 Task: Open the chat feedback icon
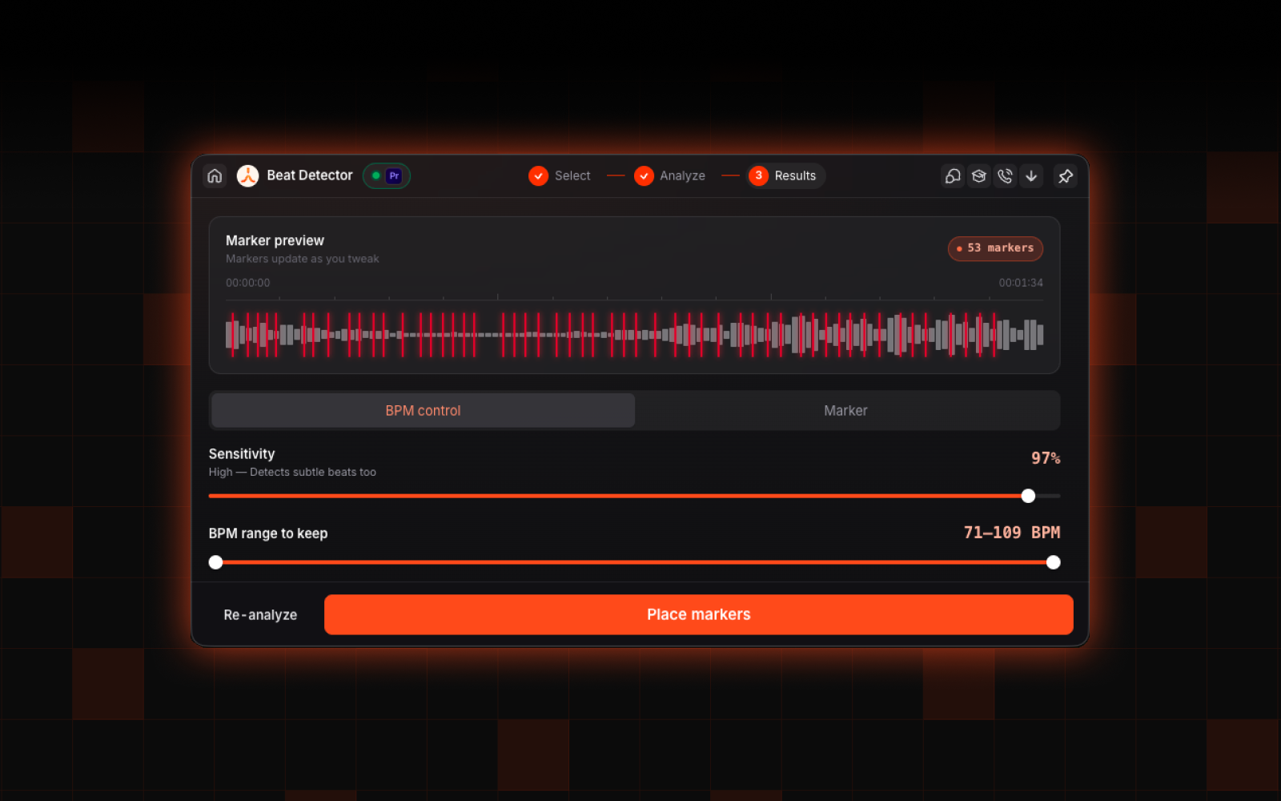click(953, 175)
